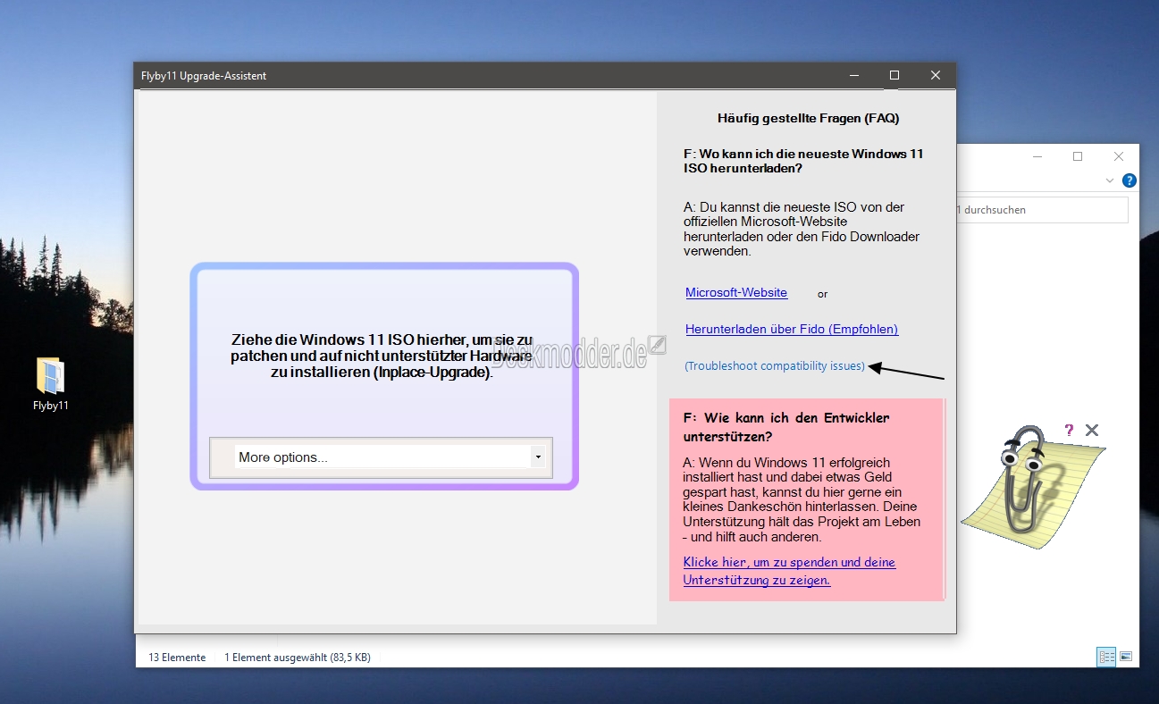1159x704 pixels.
Task: Open the Flyby11 folder on desktop
Action: point(51,384)
